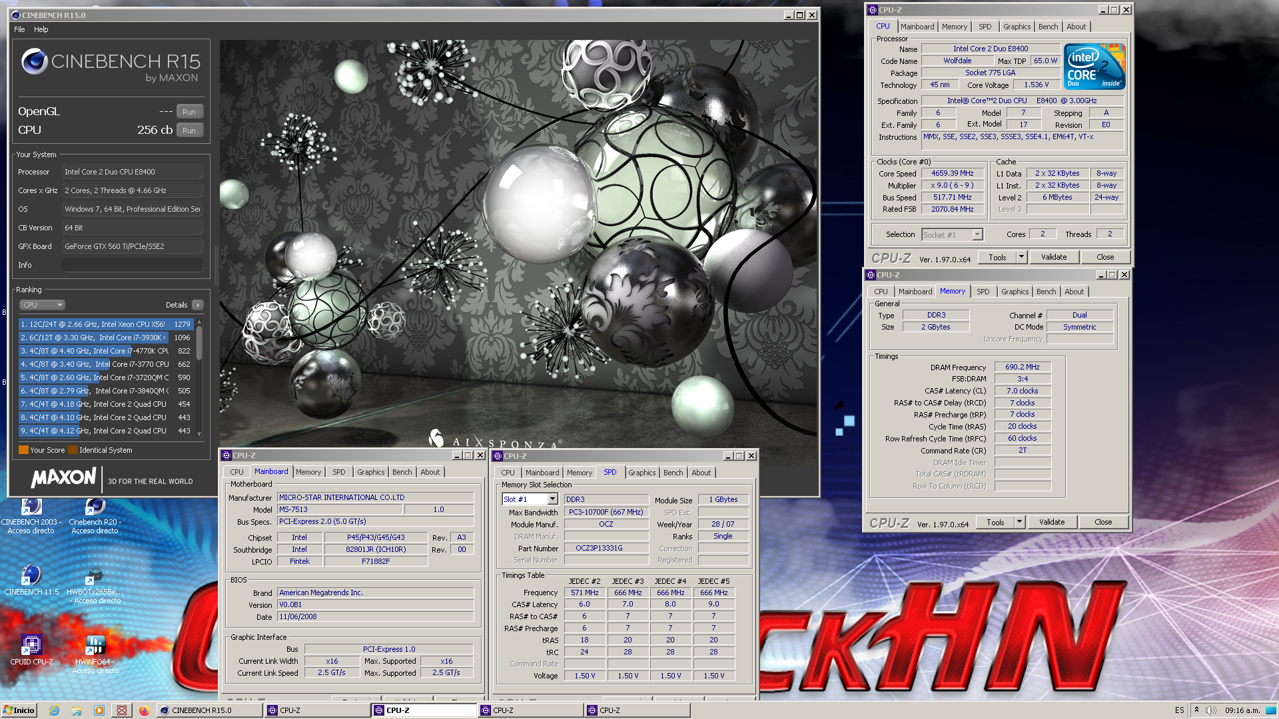Select ranking row Core i7-4770K score 822
The width and height of the screenshot is (1279, 719).
tap(105, 351)
